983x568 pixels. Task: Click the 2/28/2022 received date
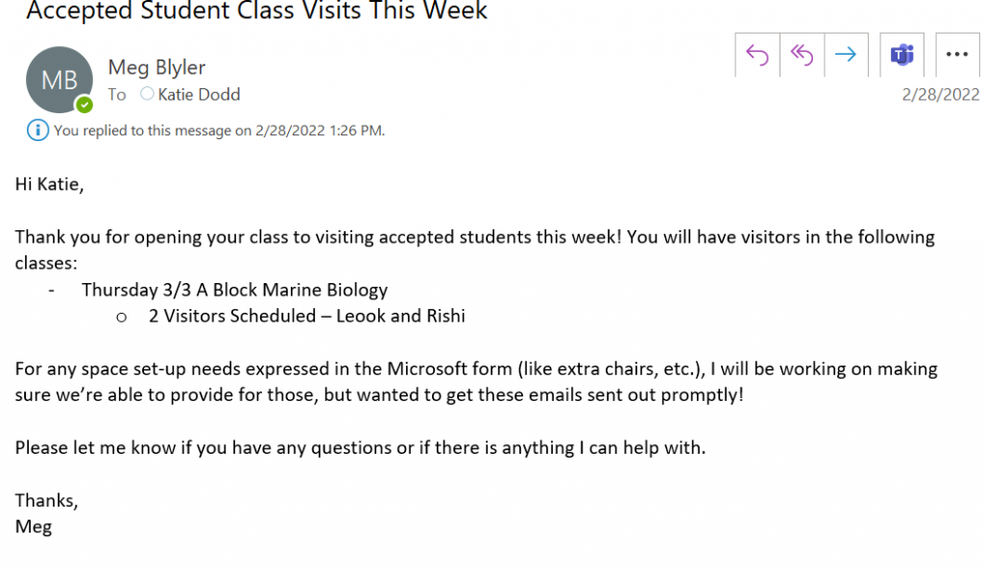click(941, 95)
